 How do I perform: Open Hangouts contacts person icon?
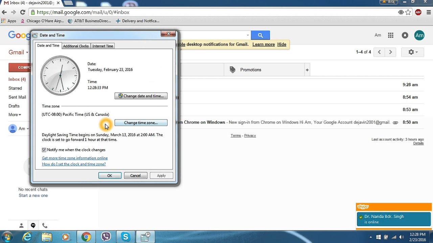pos(21,225)
